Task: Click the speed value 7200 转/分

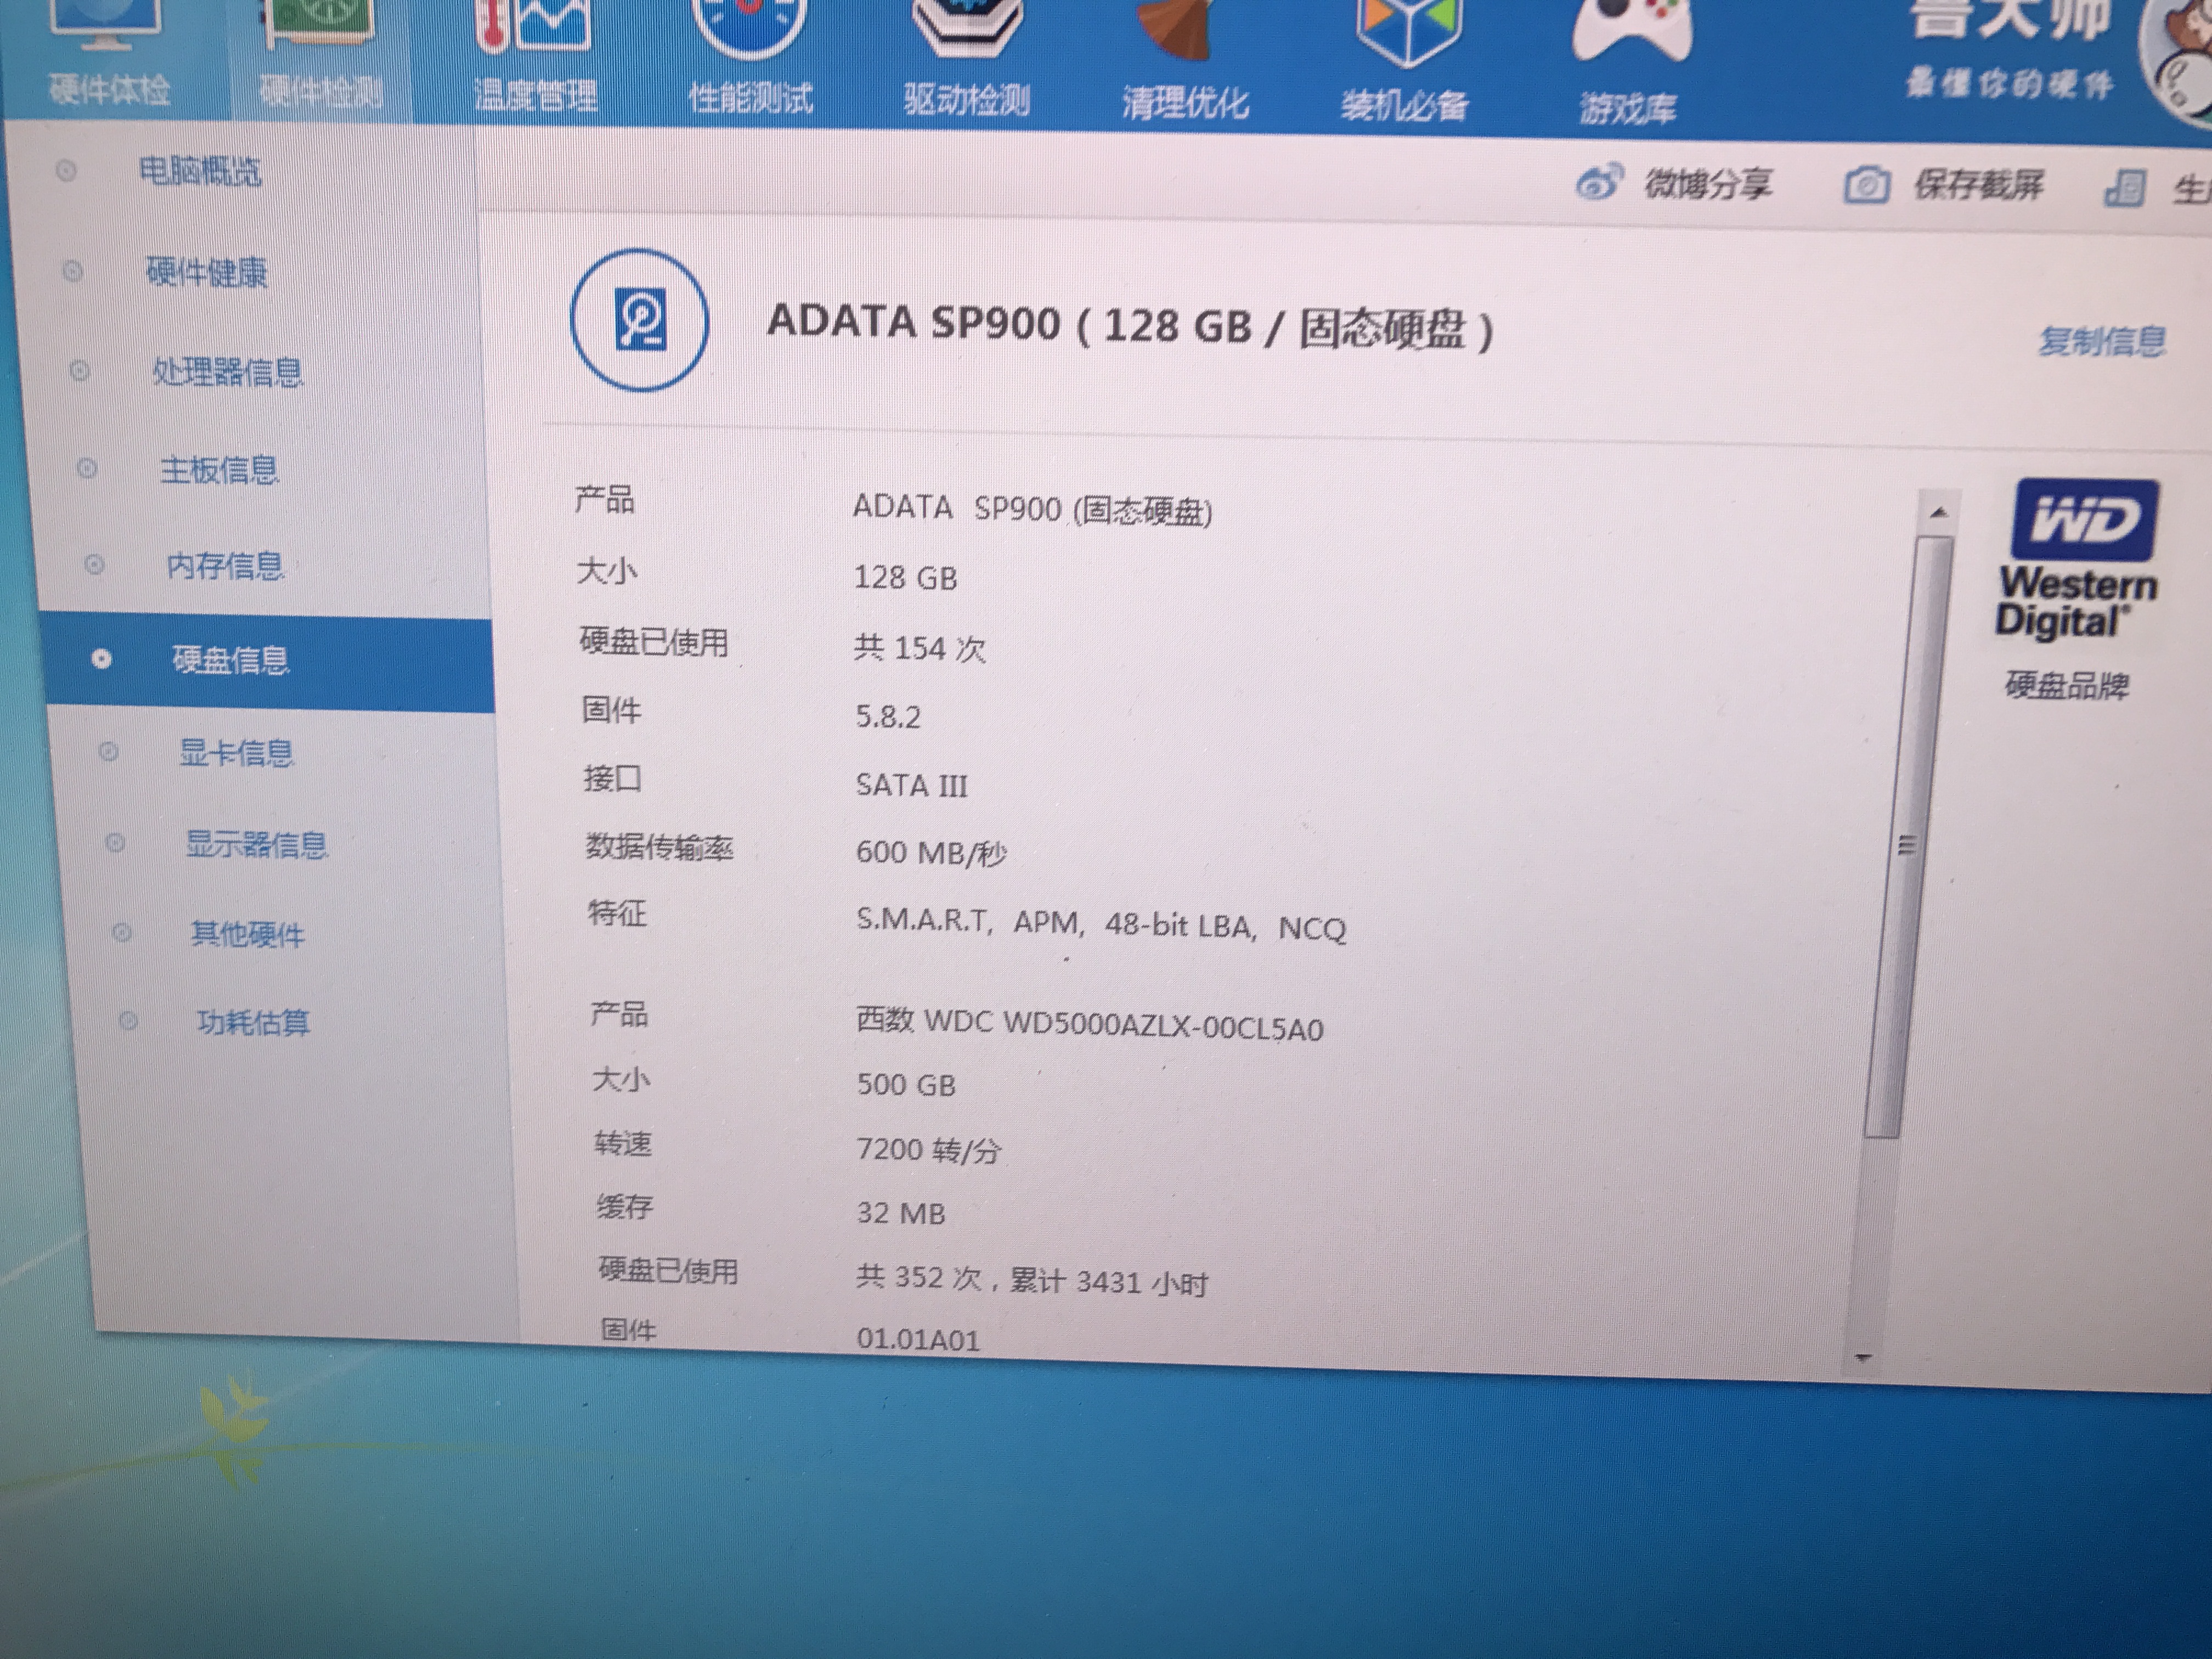Action: click(x=928, y=1150)
